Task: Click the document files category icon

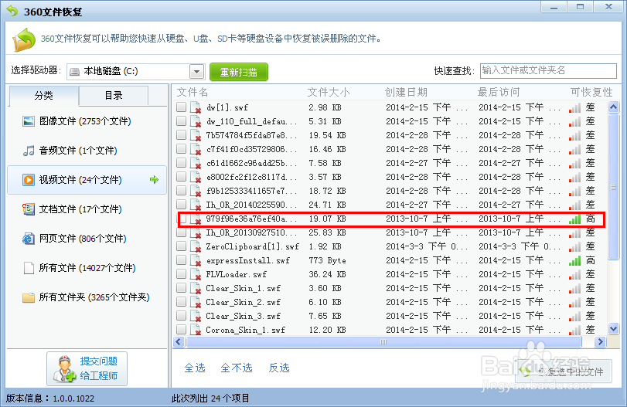Action: click(29, 209)
